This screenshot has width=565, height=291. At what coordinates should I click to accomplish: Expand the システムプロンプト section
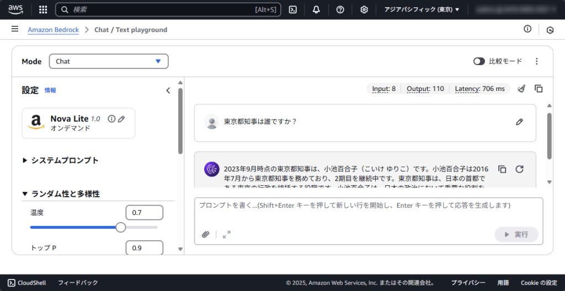tap(61, 160)
